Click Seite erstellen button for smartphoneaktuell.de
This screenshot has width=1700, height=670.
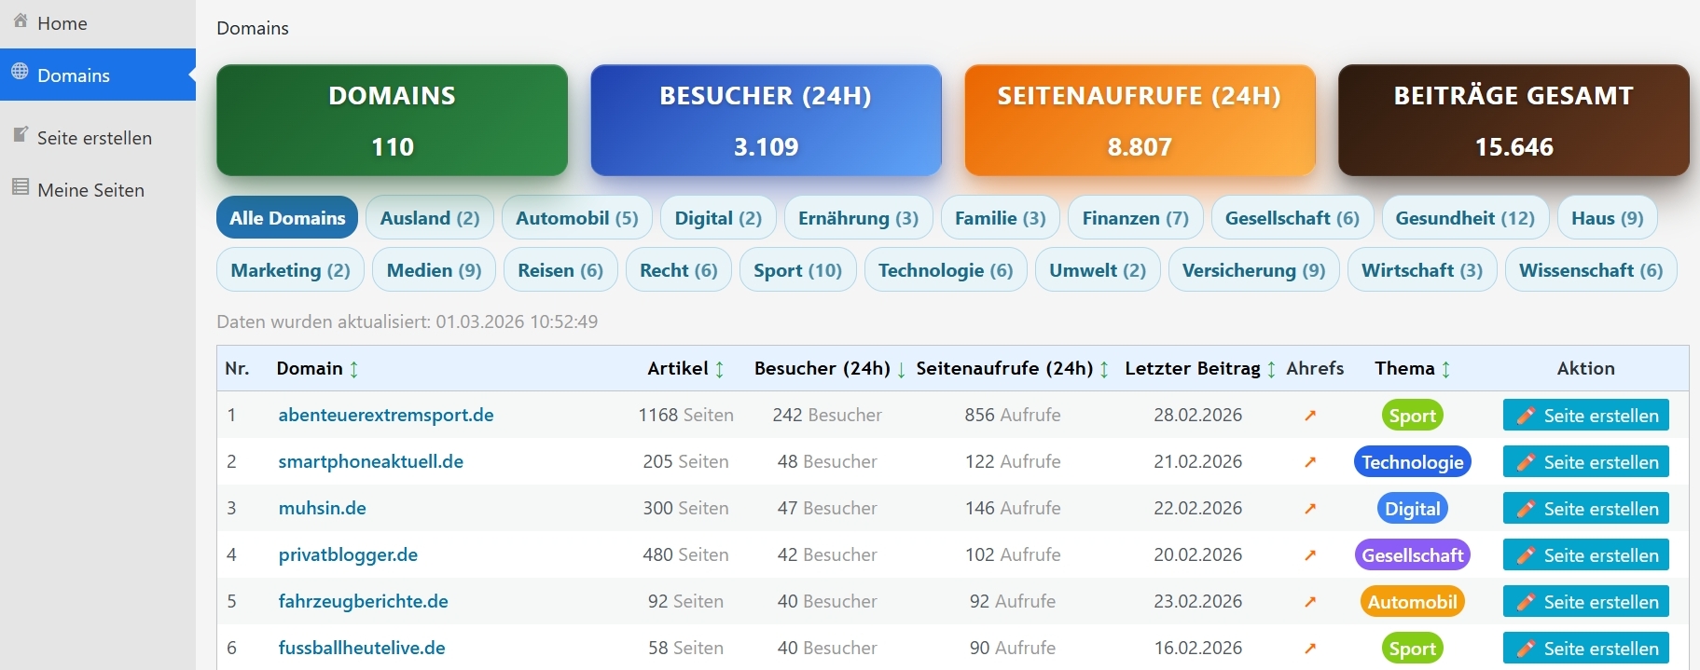(x=1586, y=462)
